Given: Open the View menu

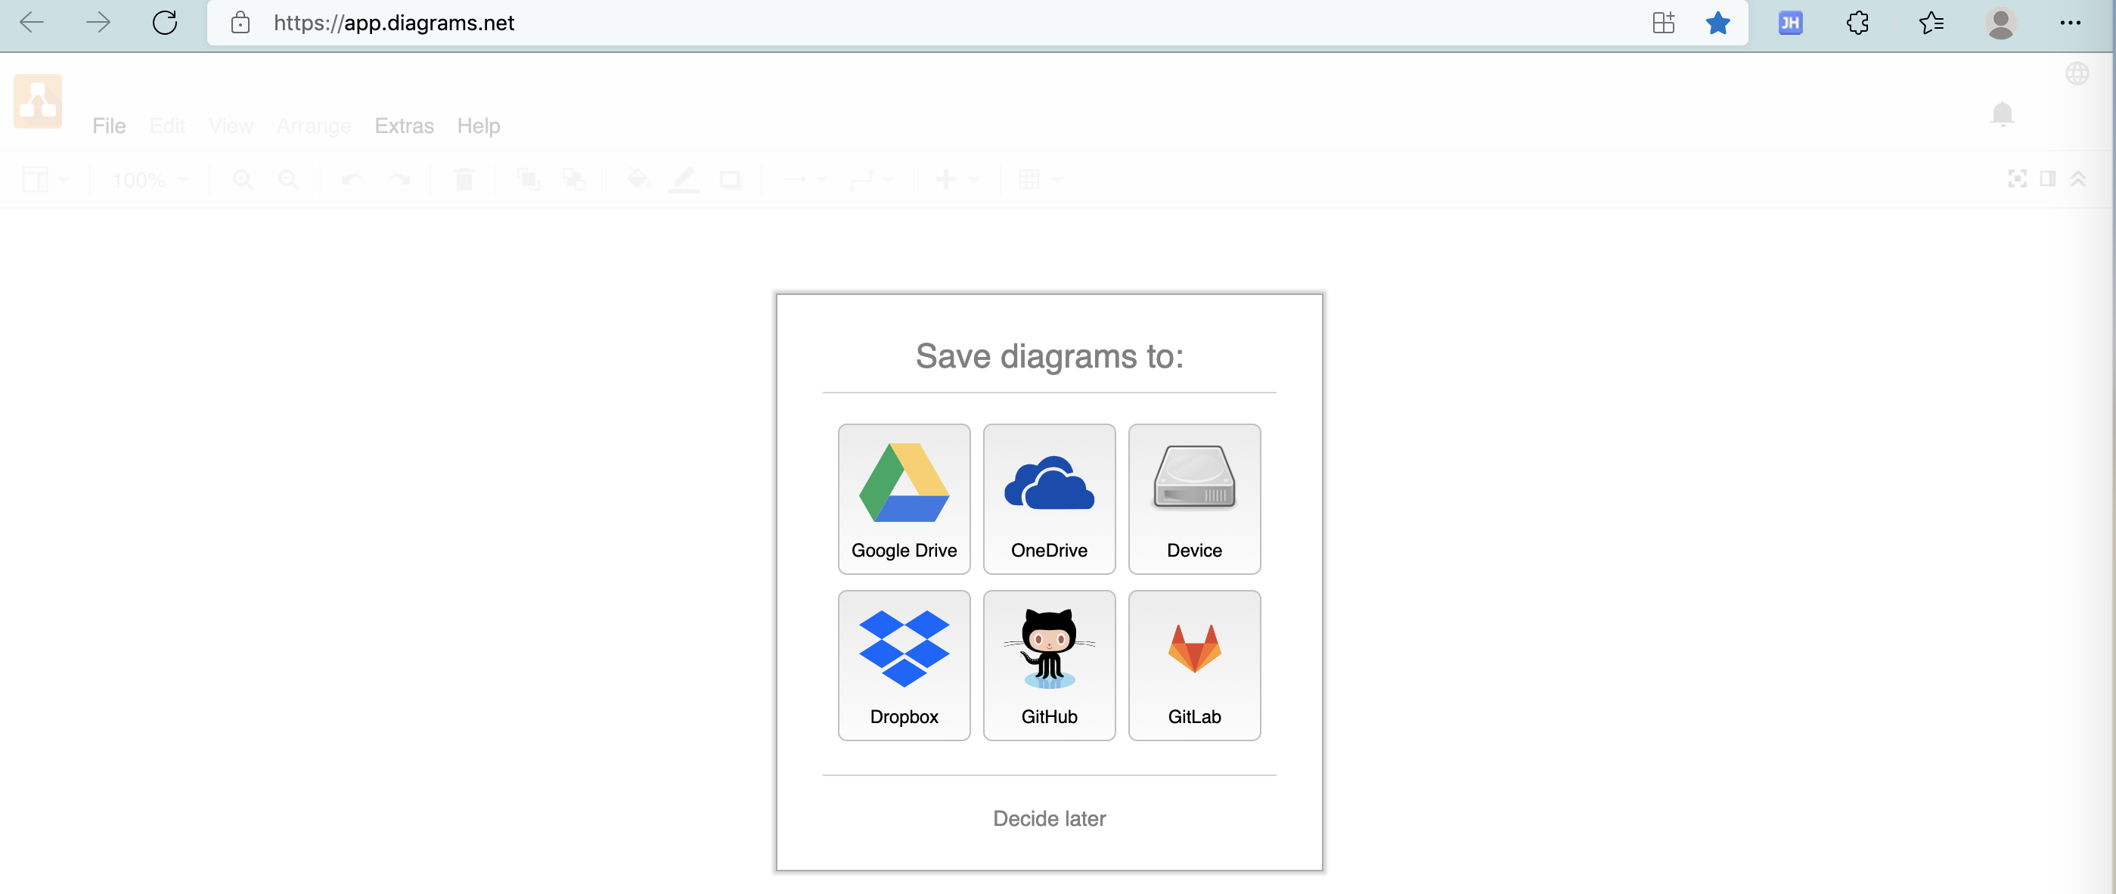Looking at the screenshot, I should 231,126.
